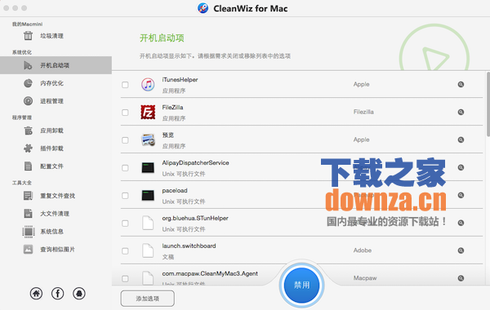Click the 查询相似图片 picture icon
Viewport: 490px width, 310px height.
[x=28, y=250]
